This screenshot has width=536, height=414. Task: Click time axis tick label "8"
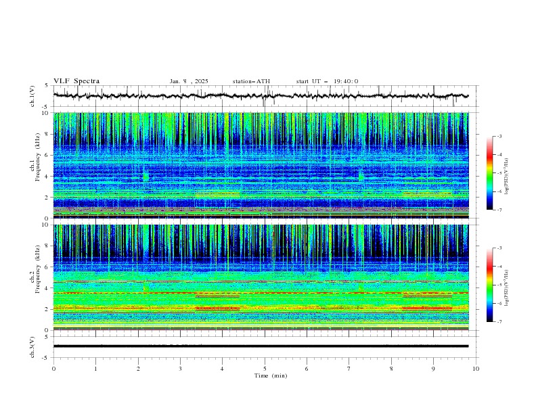391,369
